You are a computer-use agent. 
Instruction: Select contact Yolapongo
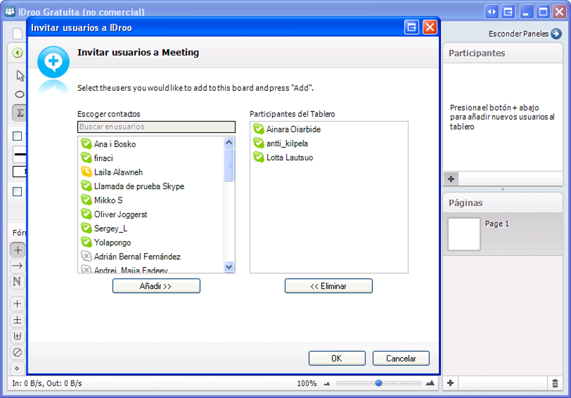[x=151, y=242]
